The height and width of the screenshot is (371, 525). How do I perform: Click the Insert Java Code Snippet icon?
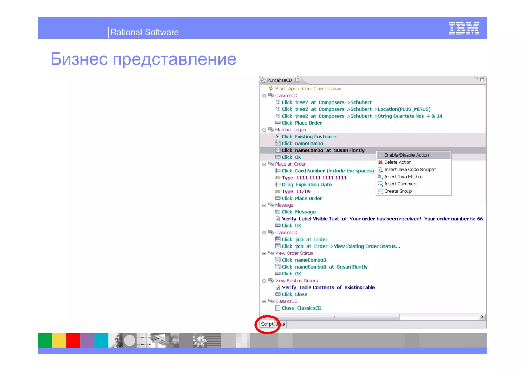coord(380,169)
